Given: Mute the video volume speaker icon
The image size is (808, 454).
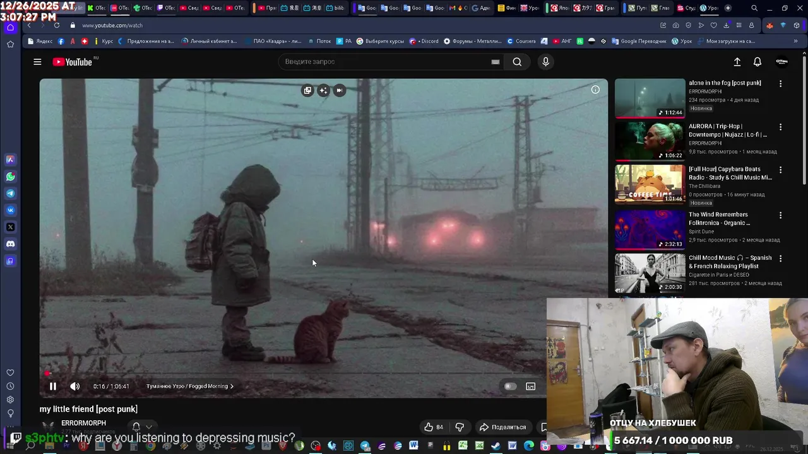Looking at the screenshot, I should click(x=74, y=387).
